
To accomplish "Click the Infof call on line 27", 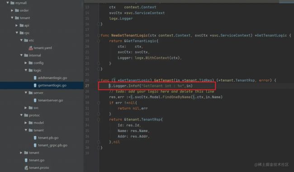I will pos(133,86).
